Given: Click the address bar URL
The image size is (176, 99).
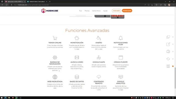Looking at the screenshot, I should [31, 5].
